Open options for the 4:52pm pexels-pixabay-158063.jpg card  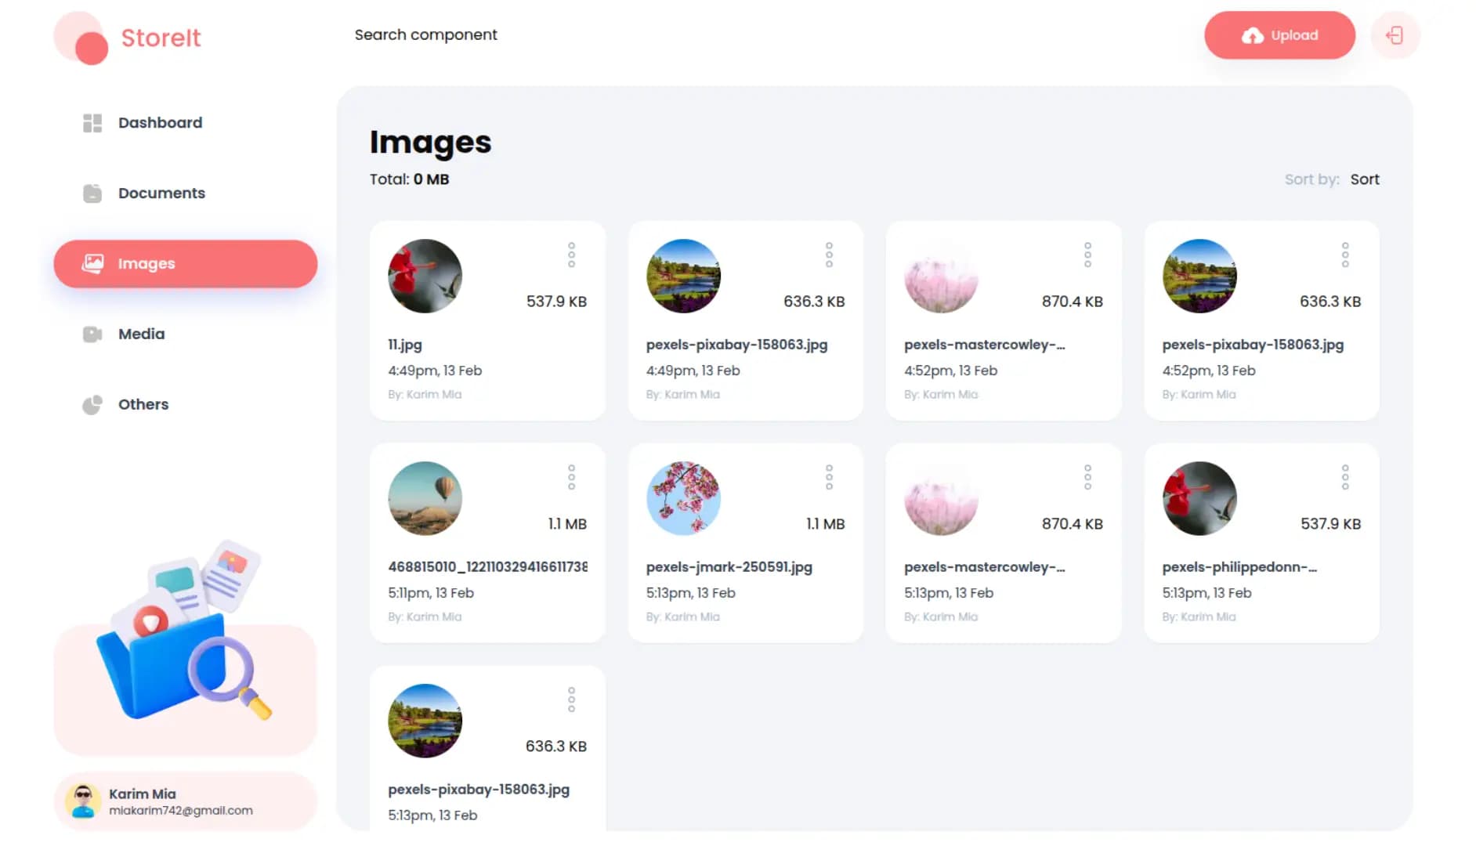tap(1344, 255)
